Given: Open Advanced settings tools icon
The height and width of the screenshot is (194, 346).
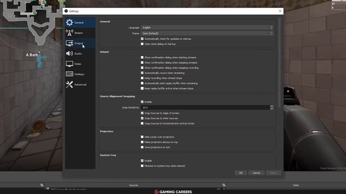Looking at the screenshot, I should click(69, 85).
